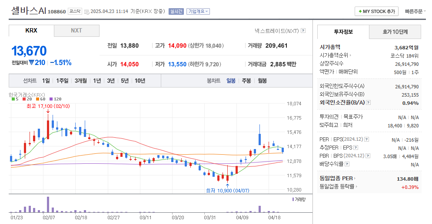
Task: Expand the 기업개요 dropdown
Action: coord(198,12)
